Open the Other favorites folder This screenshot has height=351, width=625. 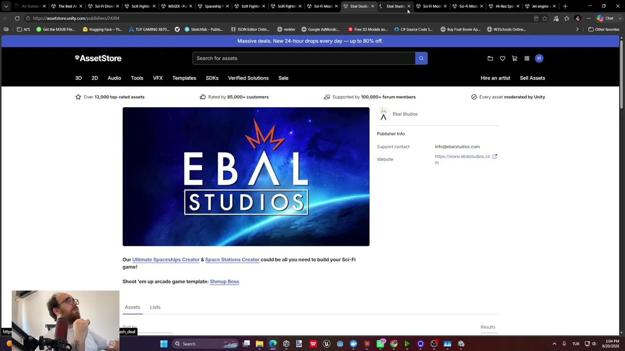[x=604, y=29]
